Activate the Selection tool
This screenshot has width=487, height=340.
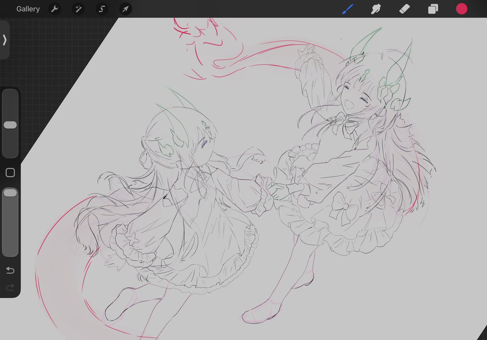tap(102, 9)
